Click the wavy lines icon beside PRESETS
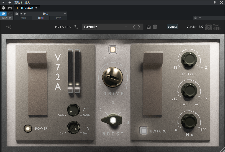The width and height of the screenshot is (225, 152). tap(76, 27)
